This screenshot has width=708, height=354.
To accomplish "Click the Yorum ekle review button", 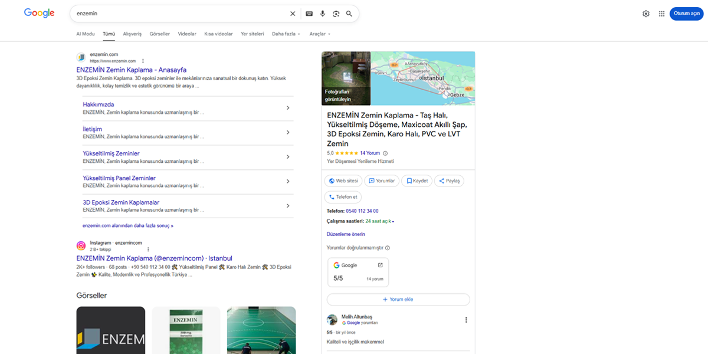I will pyautogui.click(x=398, y=299).
